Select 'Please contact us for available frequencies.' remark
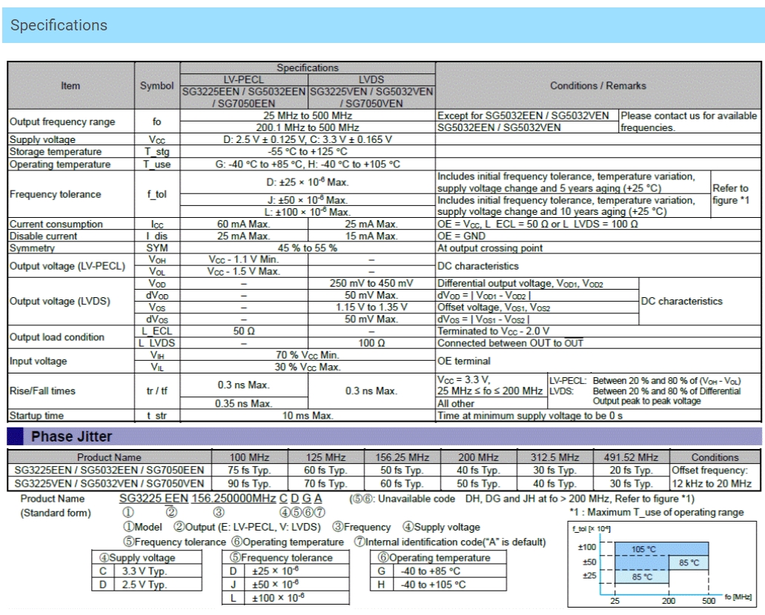Viewport: 765px width, 615px height. point(689,122)
